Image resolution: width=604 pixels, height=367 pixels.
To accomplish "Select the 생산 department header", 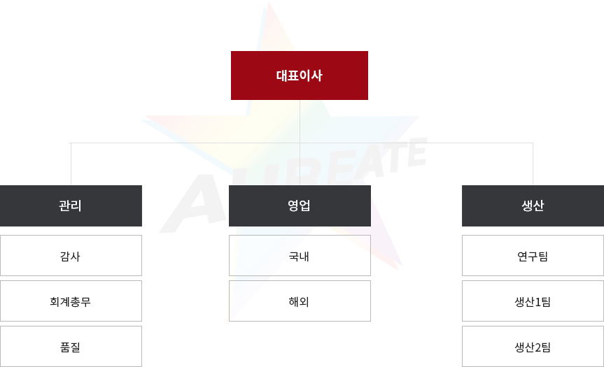I will (533, 206).
